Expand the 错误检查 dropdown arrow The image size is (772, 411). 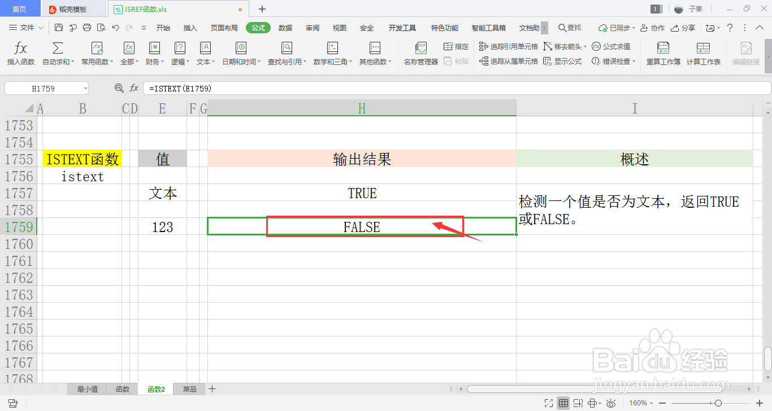point(634,61)
